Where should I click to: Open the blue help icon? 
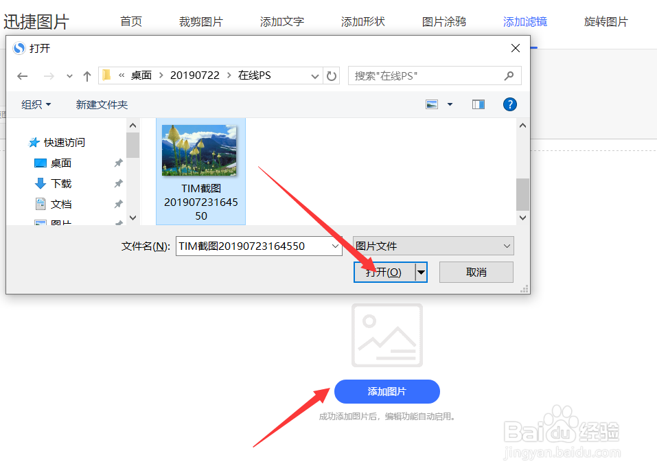(x=510, y=104)
